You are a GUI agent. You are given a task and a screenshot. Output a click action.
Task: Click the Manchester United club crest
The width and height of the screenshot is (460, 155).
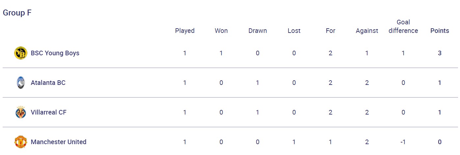(20, 142)
